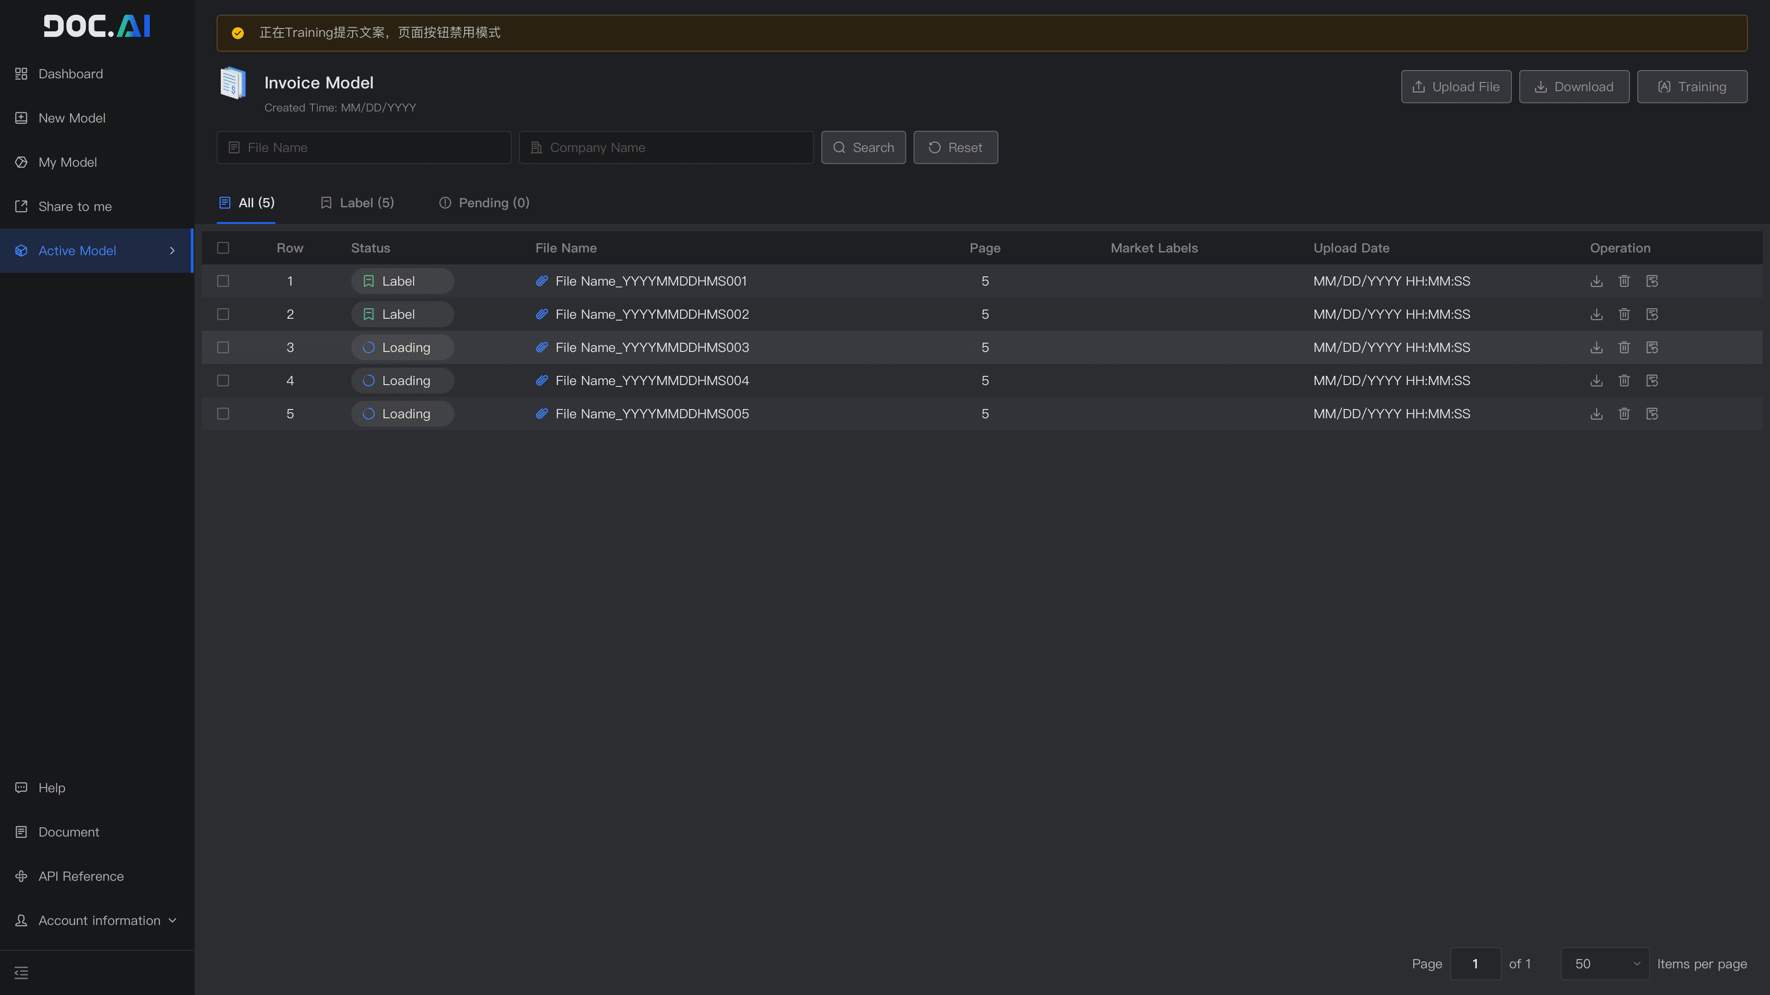Open File Name_YYYYMMDDHMS003 link

(651, 347)
